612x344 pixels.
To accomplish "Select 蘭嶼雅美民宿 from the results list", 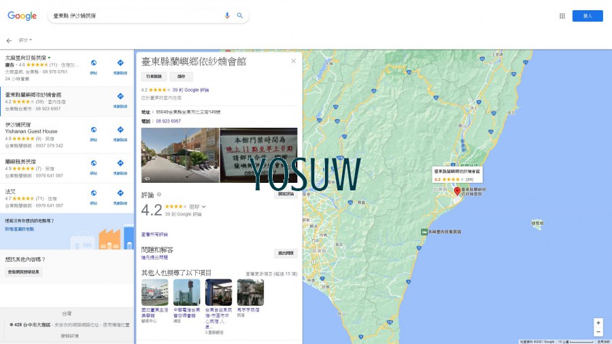I will click(24, 161).
